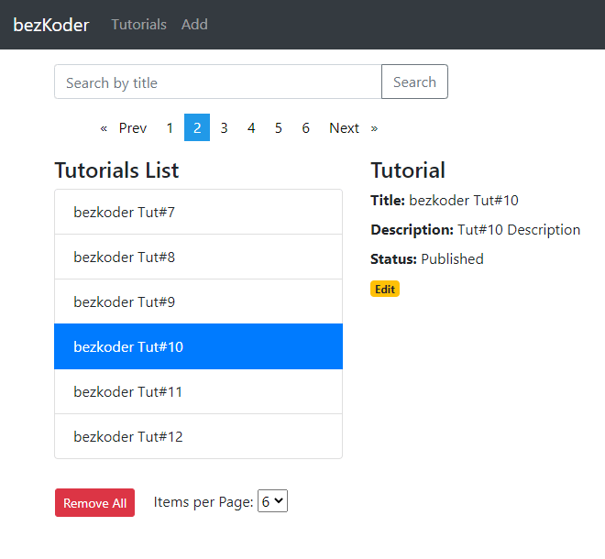Open the Items per Page dropdown
The width and height of the screenshot is (605, 559).
point(273,501)
